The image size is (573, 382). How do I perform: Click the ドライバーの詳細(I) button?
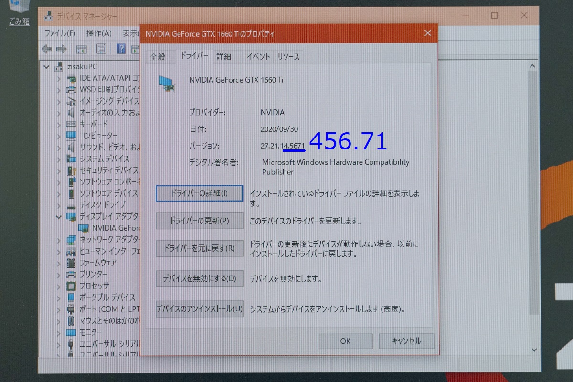[199, 193]
